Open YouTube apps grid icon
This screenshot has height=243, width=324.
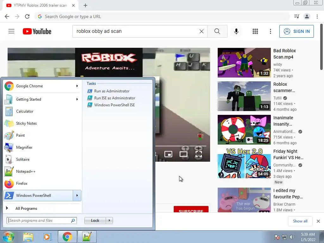[x=255, y=31]
